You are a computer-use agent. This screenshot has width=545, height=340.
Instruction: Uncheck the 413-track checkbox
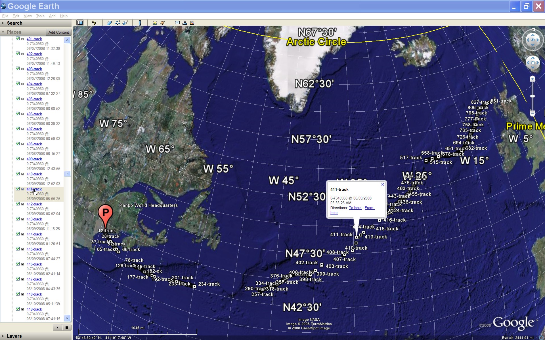pos(18,219)
